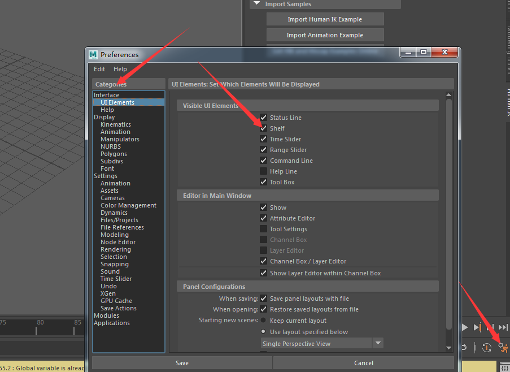Click scroll-down arrow in preferences panel

[449, 348]
